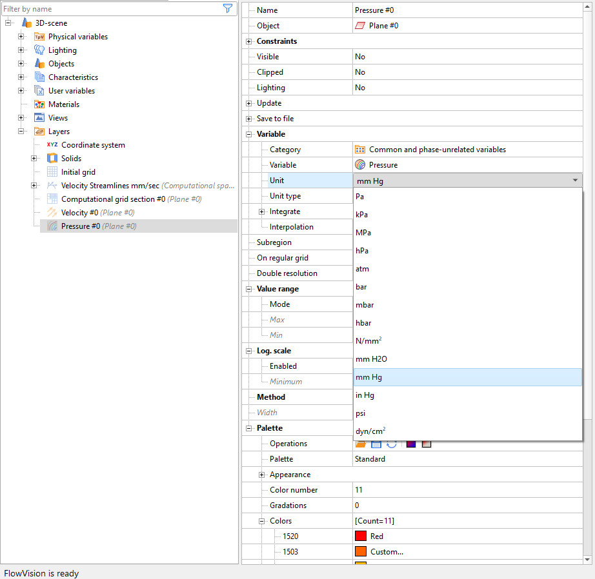
Task: Click the Plane #0 object icon
Action: (360, 26)
